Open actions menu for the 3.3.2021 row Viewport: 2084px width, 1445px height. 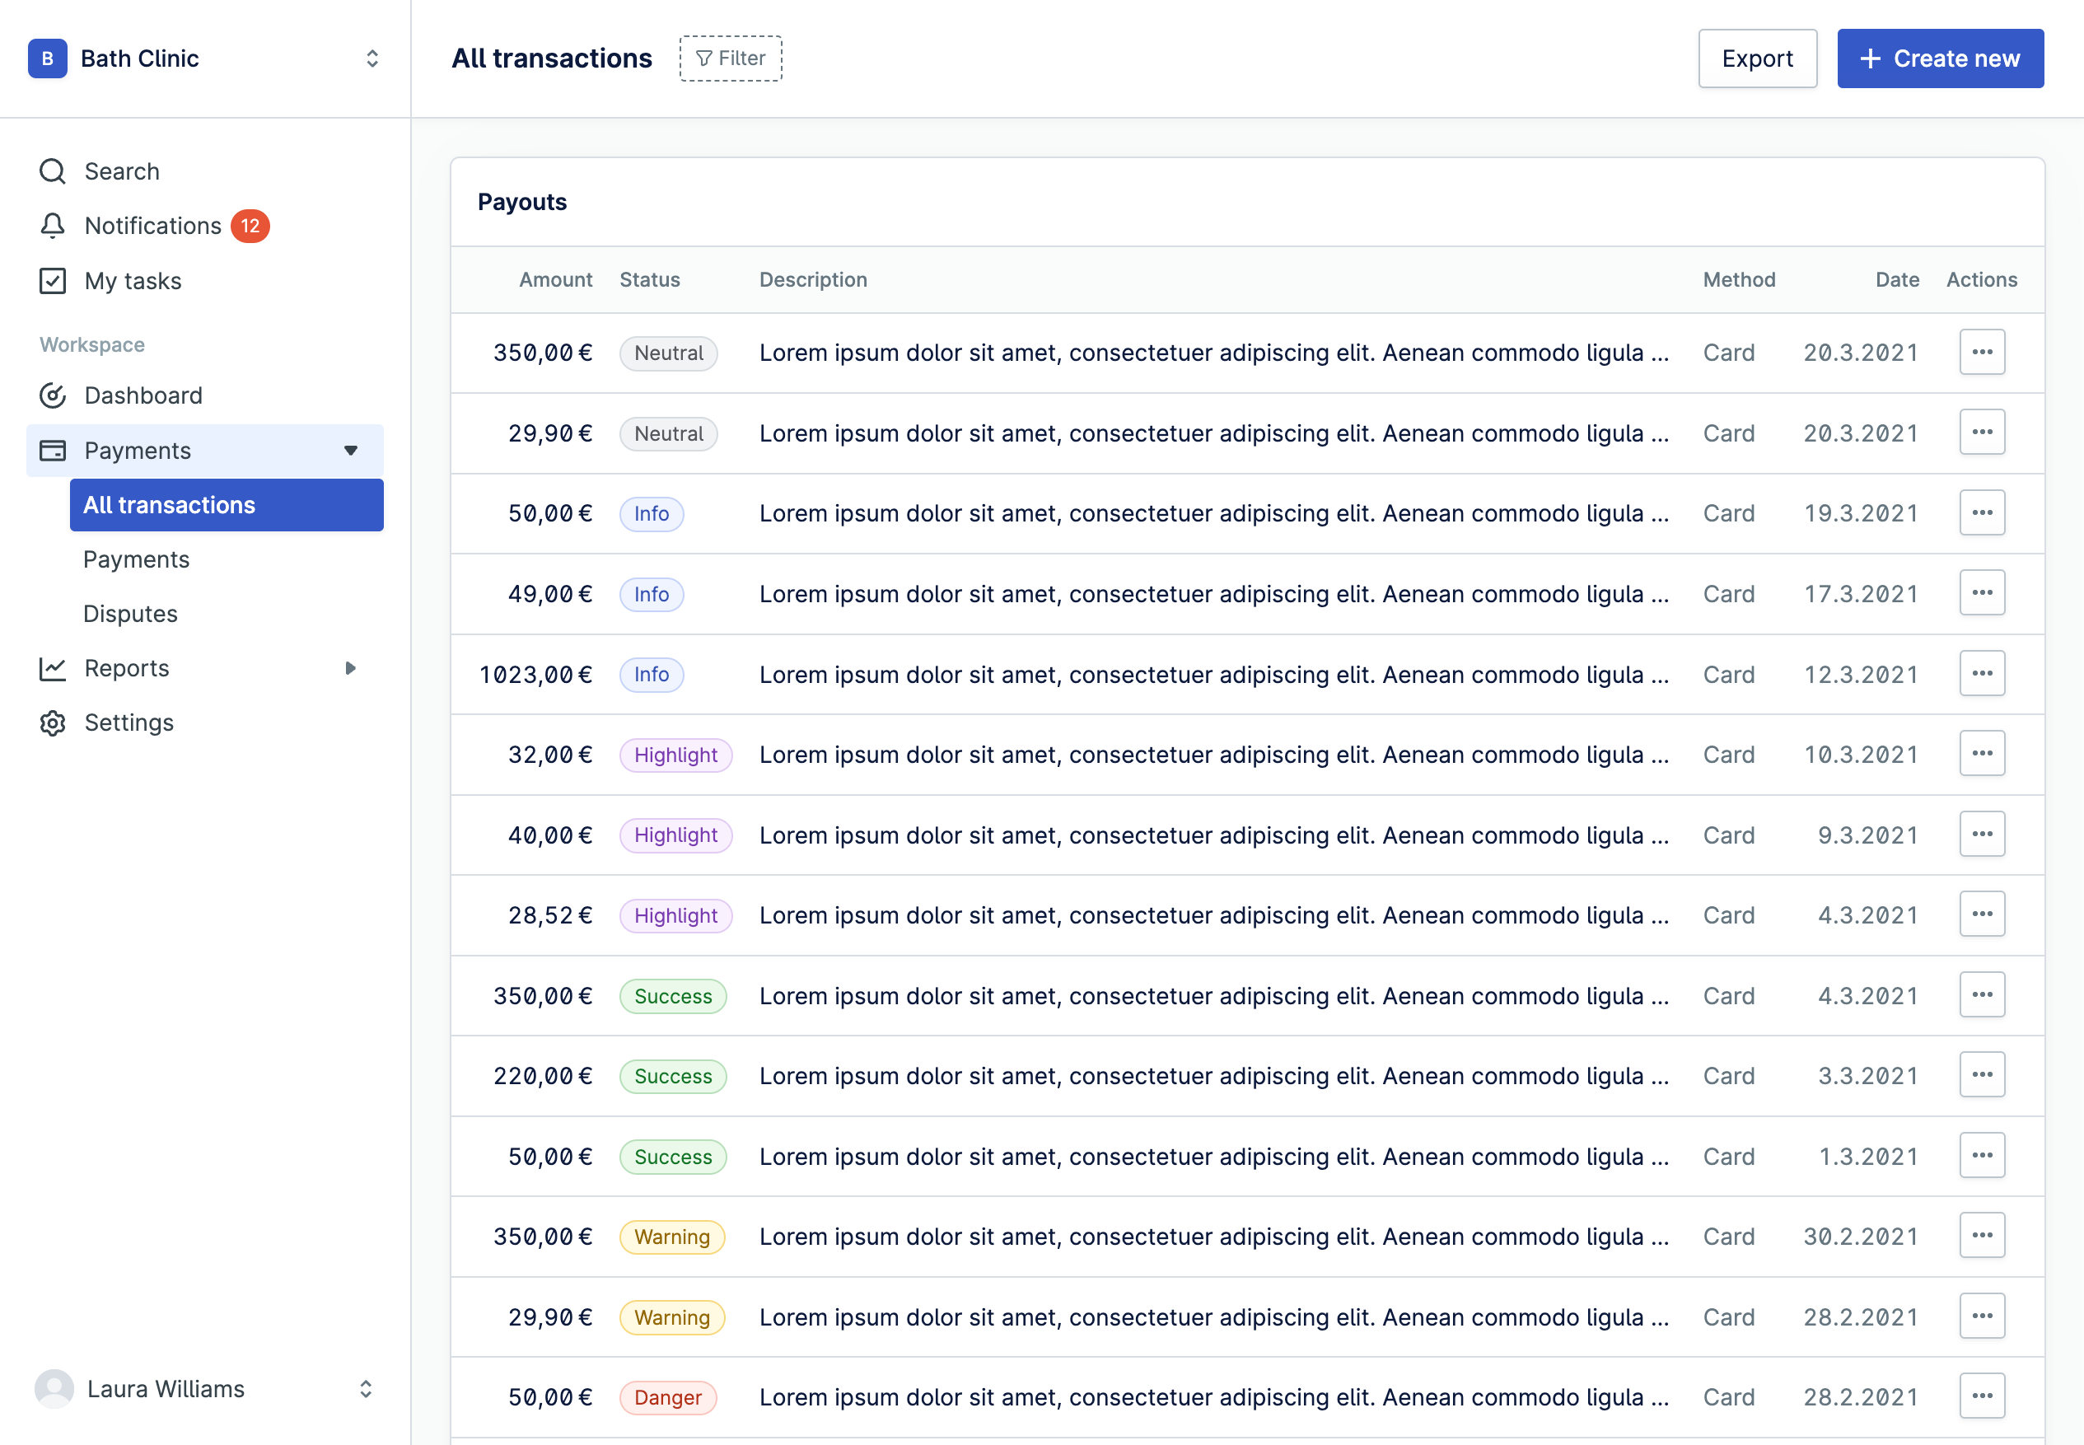pyautogui.click(x=1982, y=1075)
